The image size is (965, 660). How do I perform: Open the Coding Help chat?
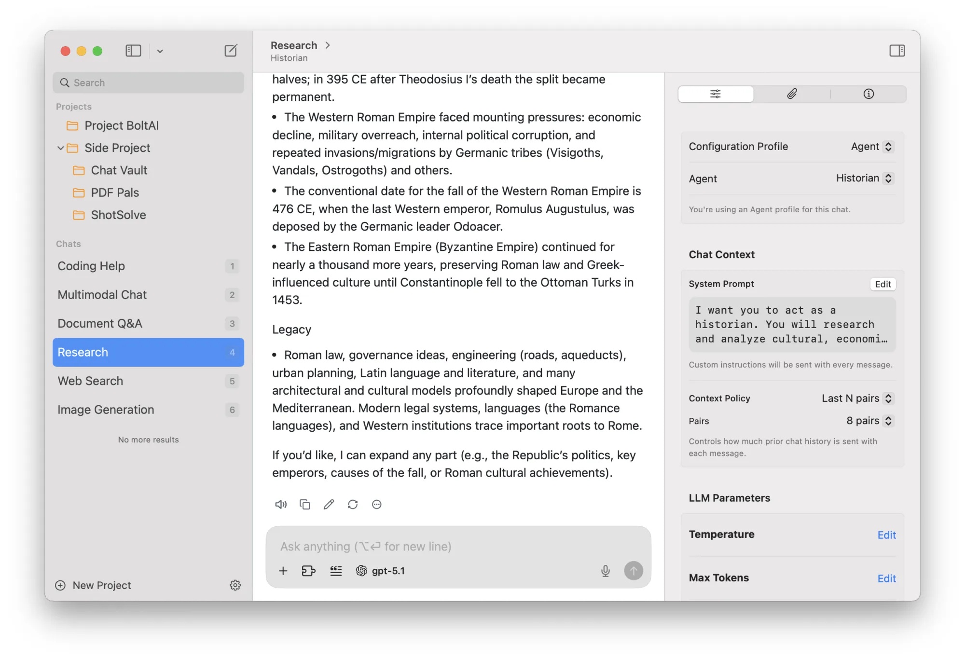click(148, 266)
